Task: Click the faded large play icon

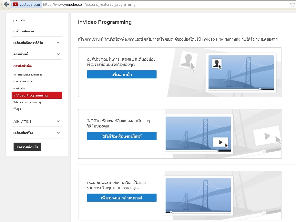Action: tap(267, 136)
